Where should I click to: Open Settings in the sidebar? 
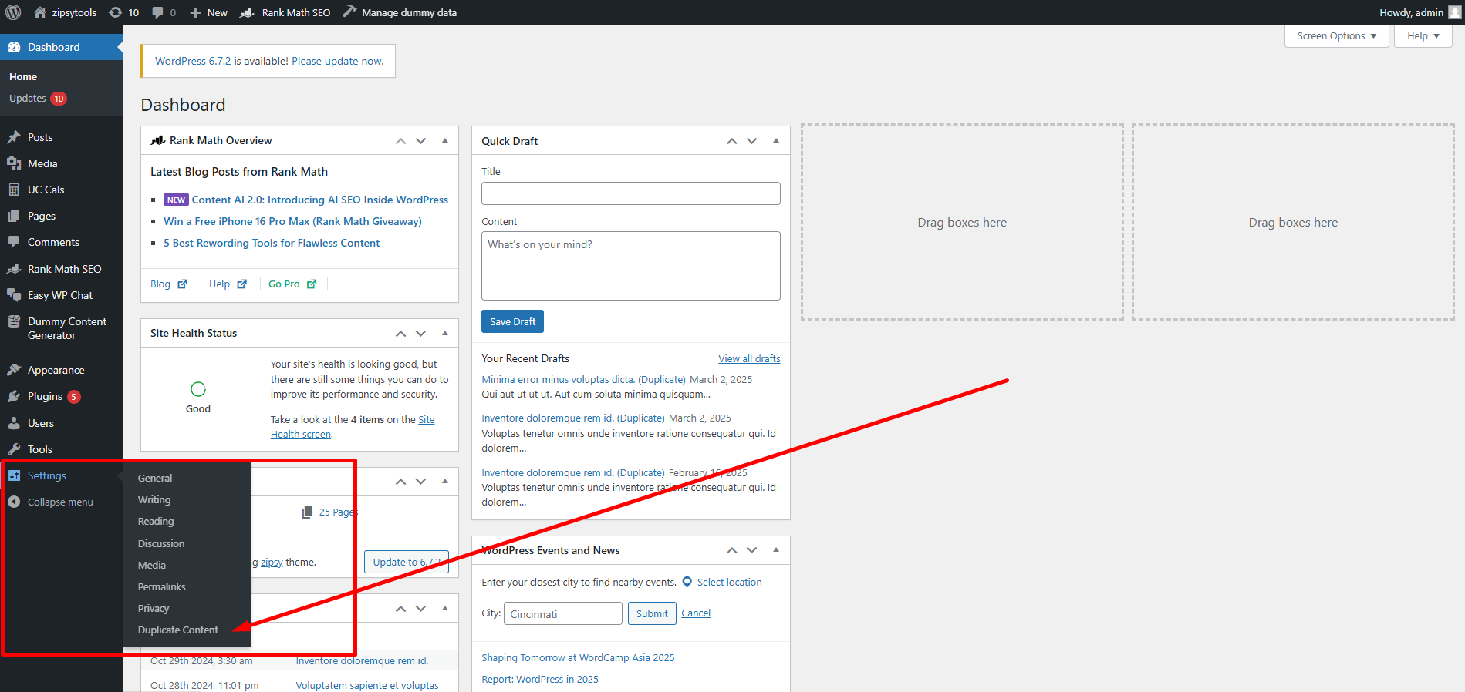pos(46,475)
